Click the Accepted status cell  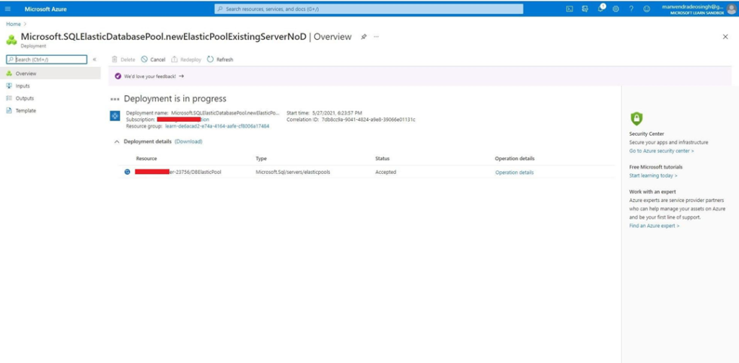pyautogui.click(x=385, y=172)
